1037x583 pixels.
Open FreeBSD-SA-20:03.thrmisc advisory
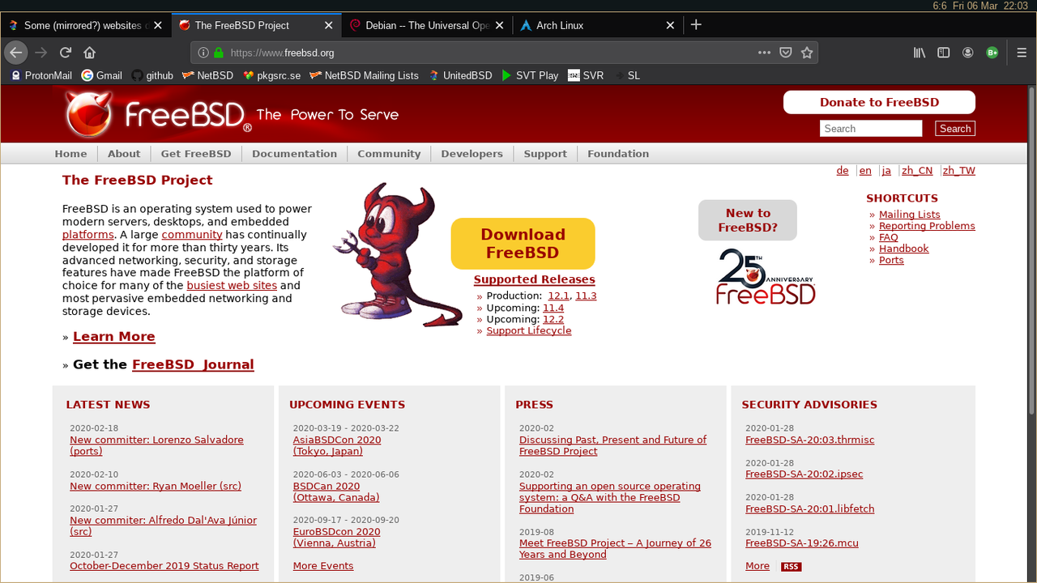click(809, 440)
